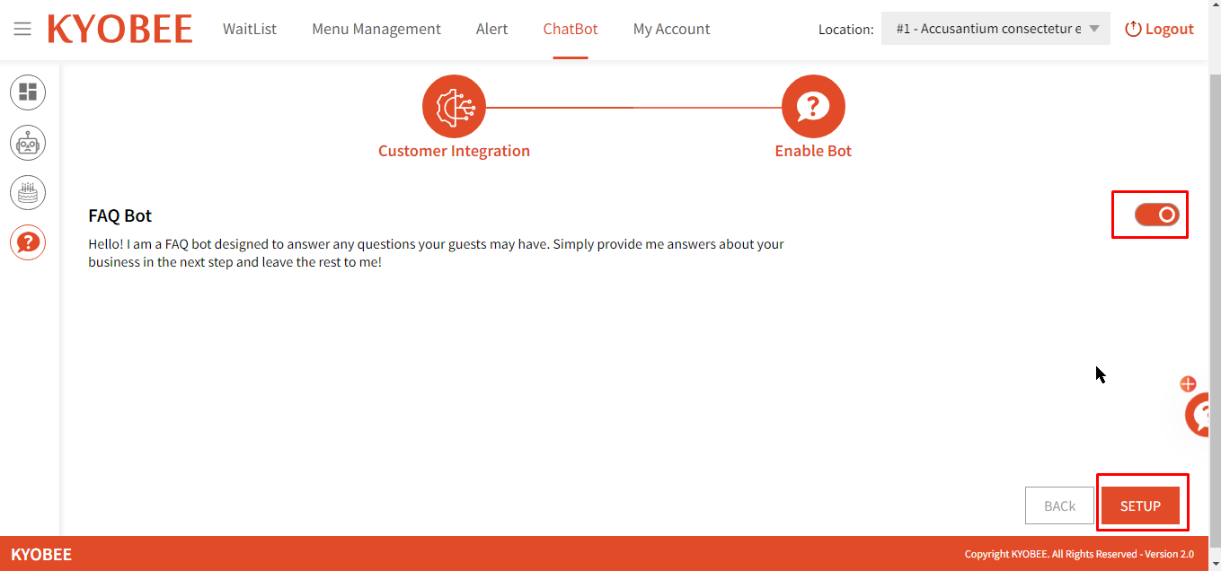This screenshot has width=1221, height=571.
Task: Open the Alert menu item
Action: coord(491,29)
